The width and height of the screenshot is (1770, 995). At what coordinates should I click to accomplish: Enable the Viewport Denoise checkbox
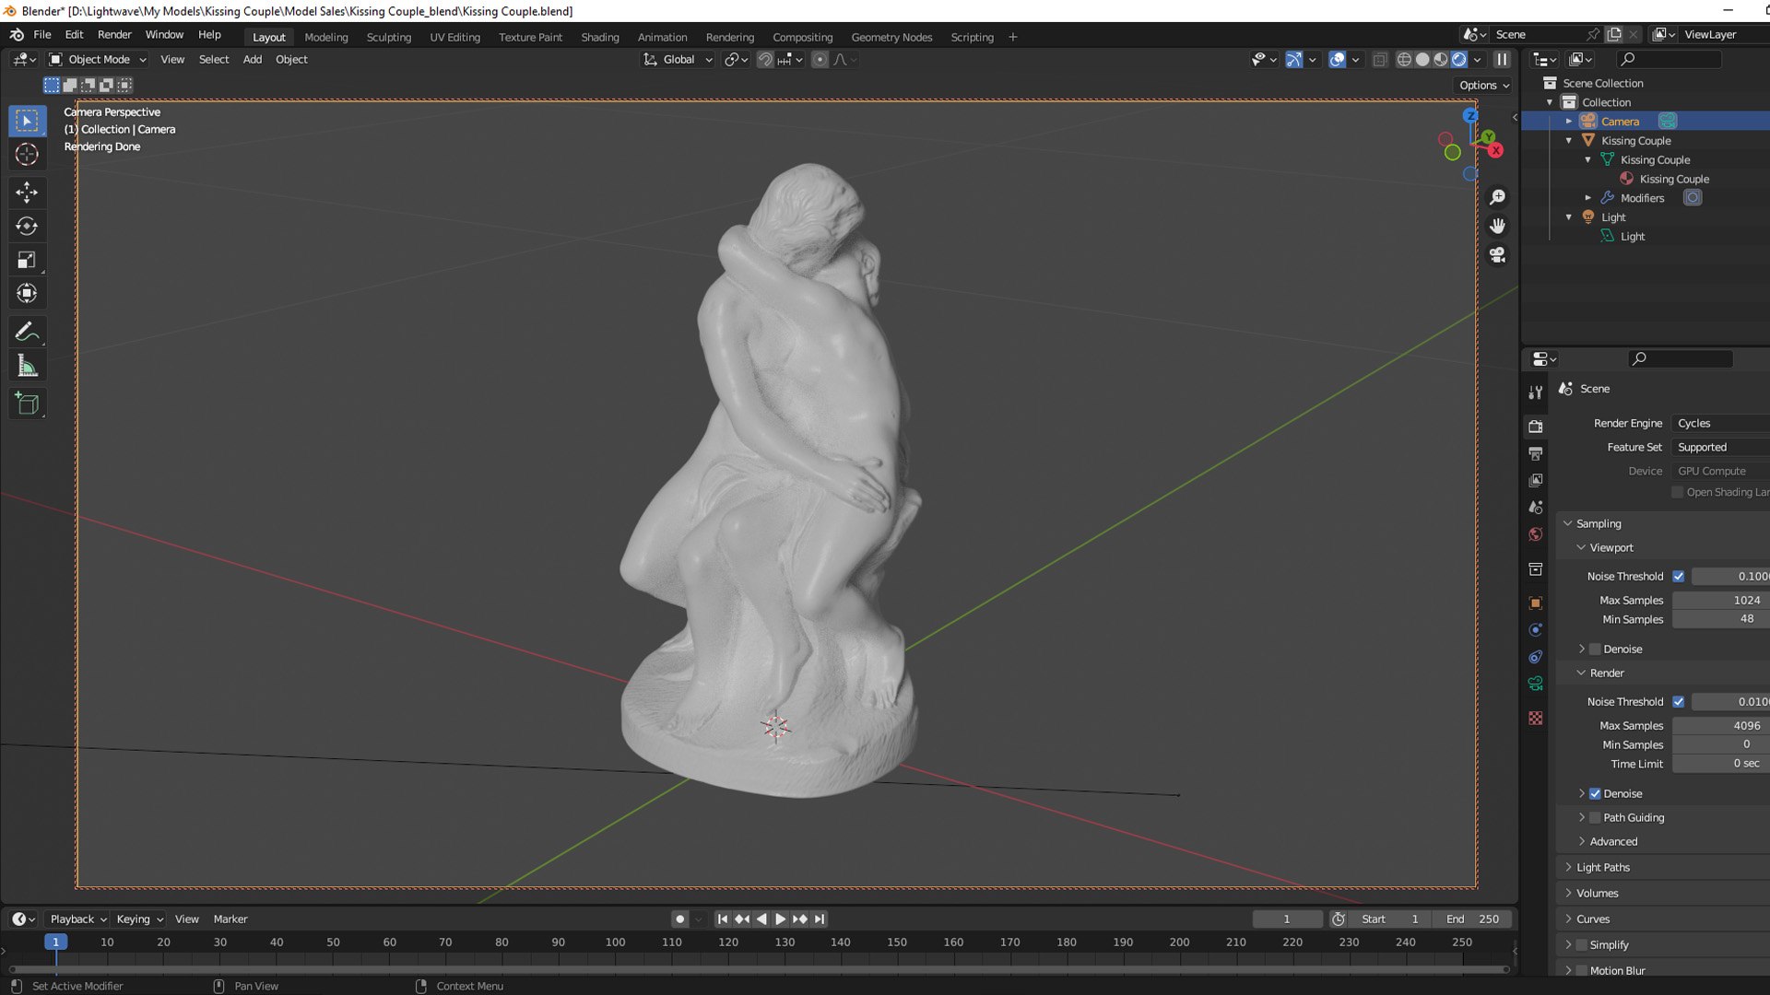(1595, 649)
